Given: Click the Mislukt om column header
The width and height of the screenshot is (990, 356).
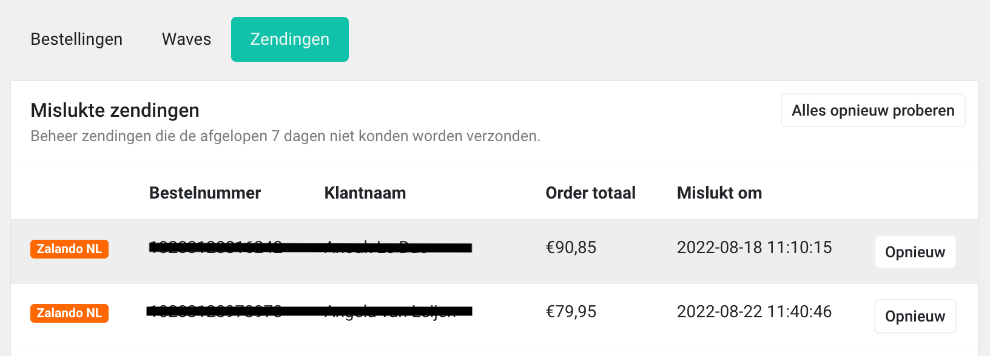Looking at the screenshot, I should (719, 193).
